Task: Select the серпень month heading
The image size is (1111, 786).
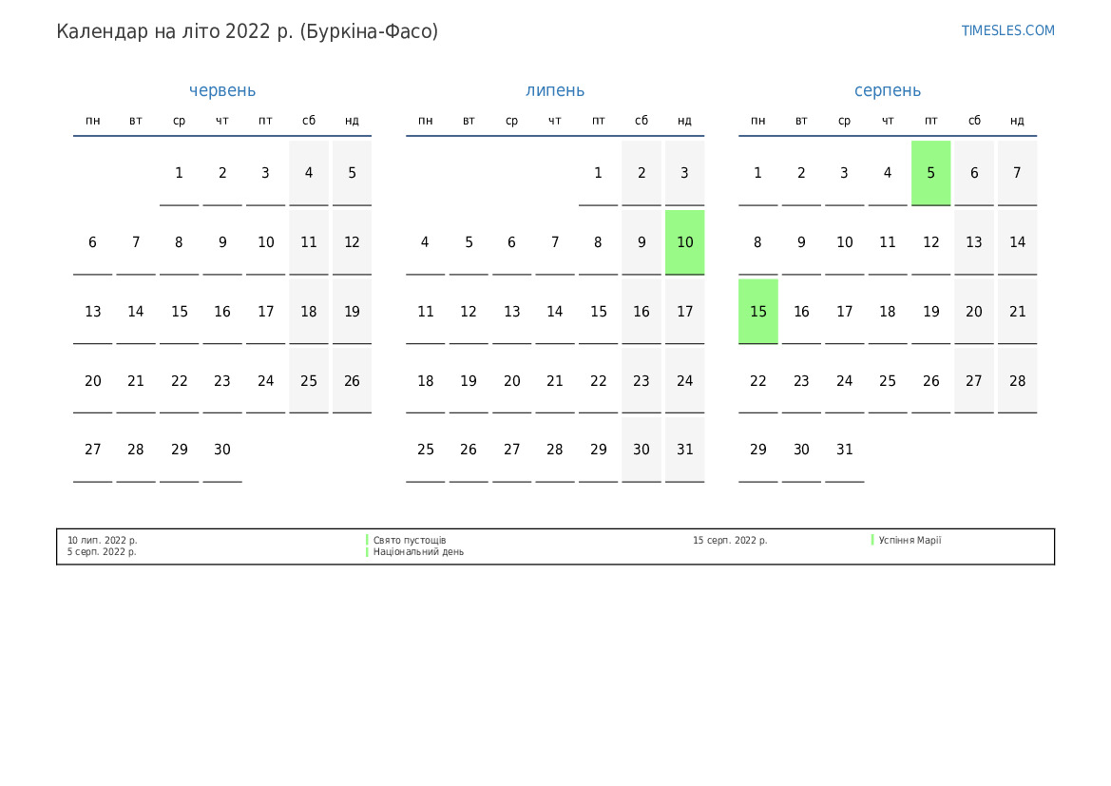Action: [888, 90]
